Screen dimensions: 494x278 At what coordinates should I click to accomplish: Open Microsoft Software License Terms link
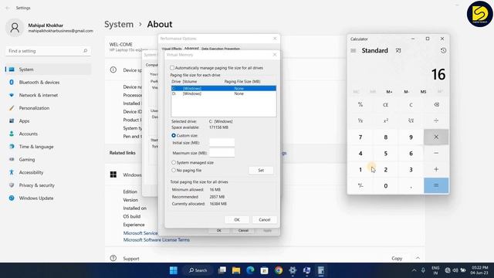[156, 240]
